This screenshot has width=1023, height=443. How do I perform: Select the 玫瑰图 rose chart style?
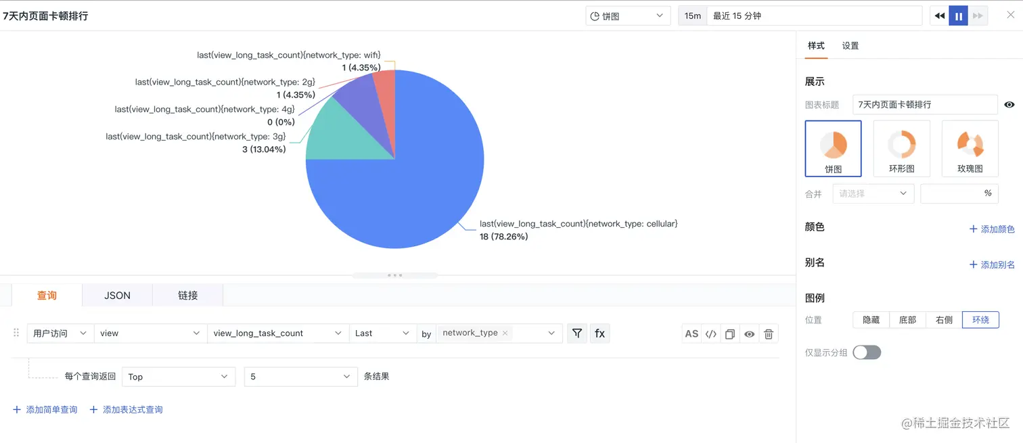click(x=970, y=148)
